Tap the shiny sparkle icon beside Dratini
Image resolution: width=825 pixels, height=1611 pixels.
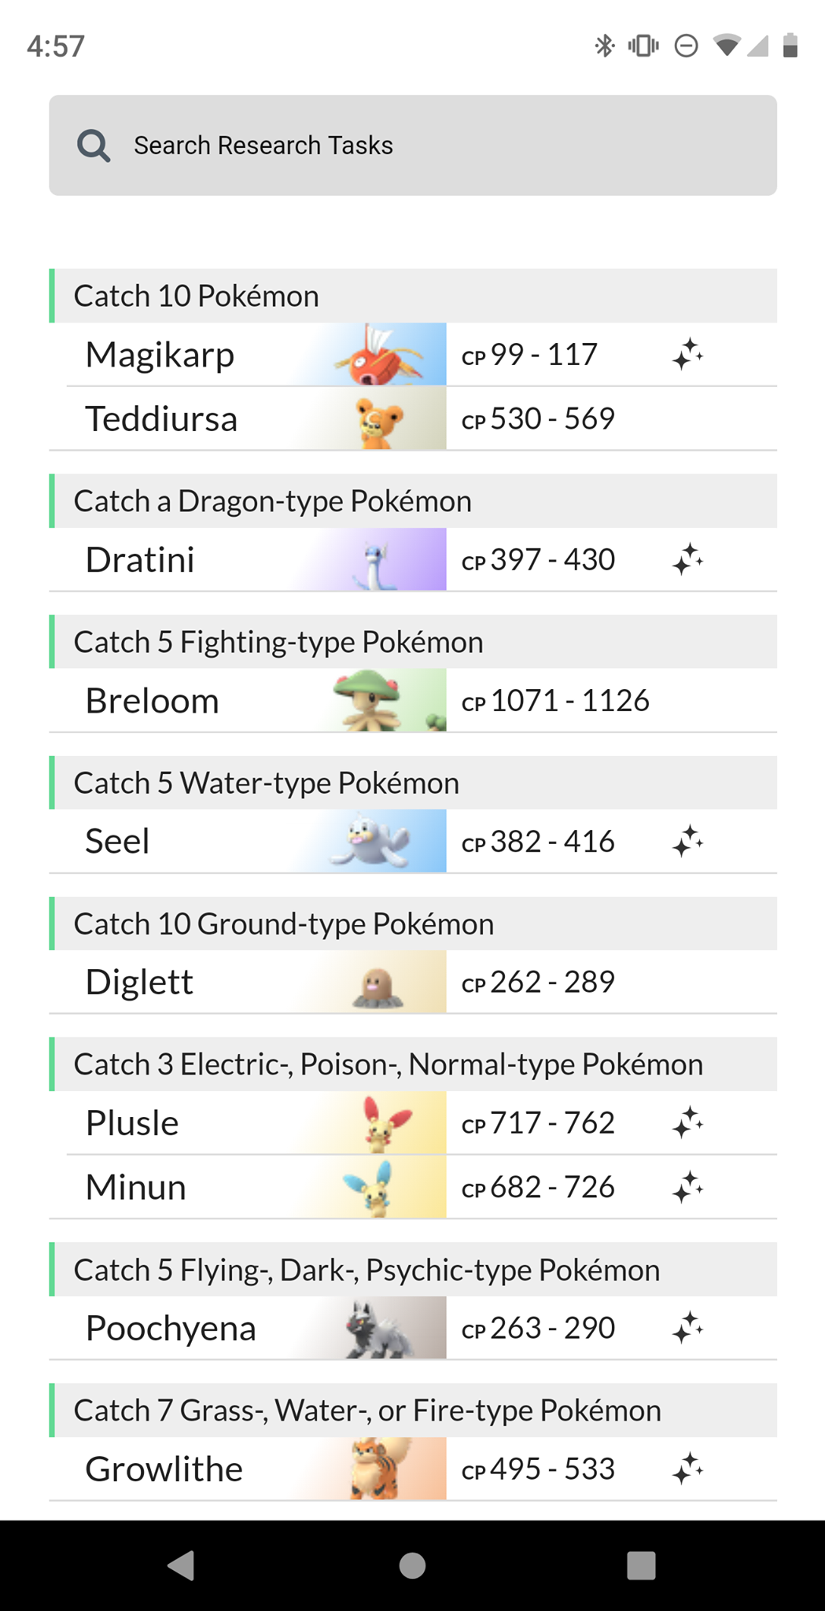coord(687,559)
